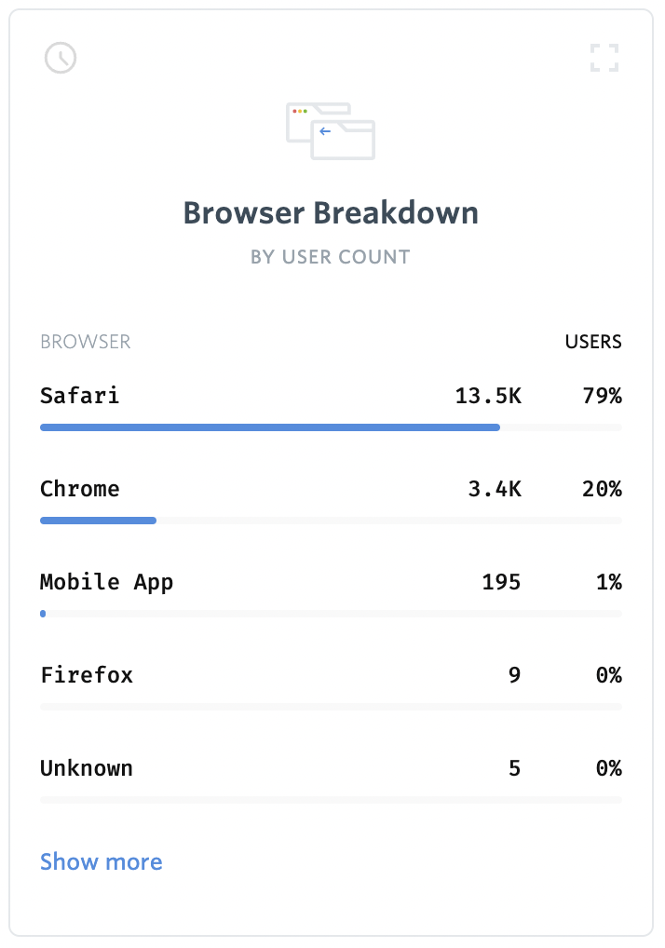
Task: Click the BY USER COUNT subtitle
Action: (x=331, y=257)
